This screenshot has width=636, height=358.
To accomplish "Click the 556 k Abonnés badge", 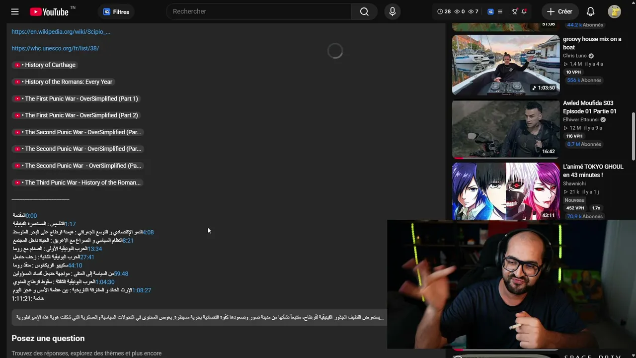I will 584,81.
